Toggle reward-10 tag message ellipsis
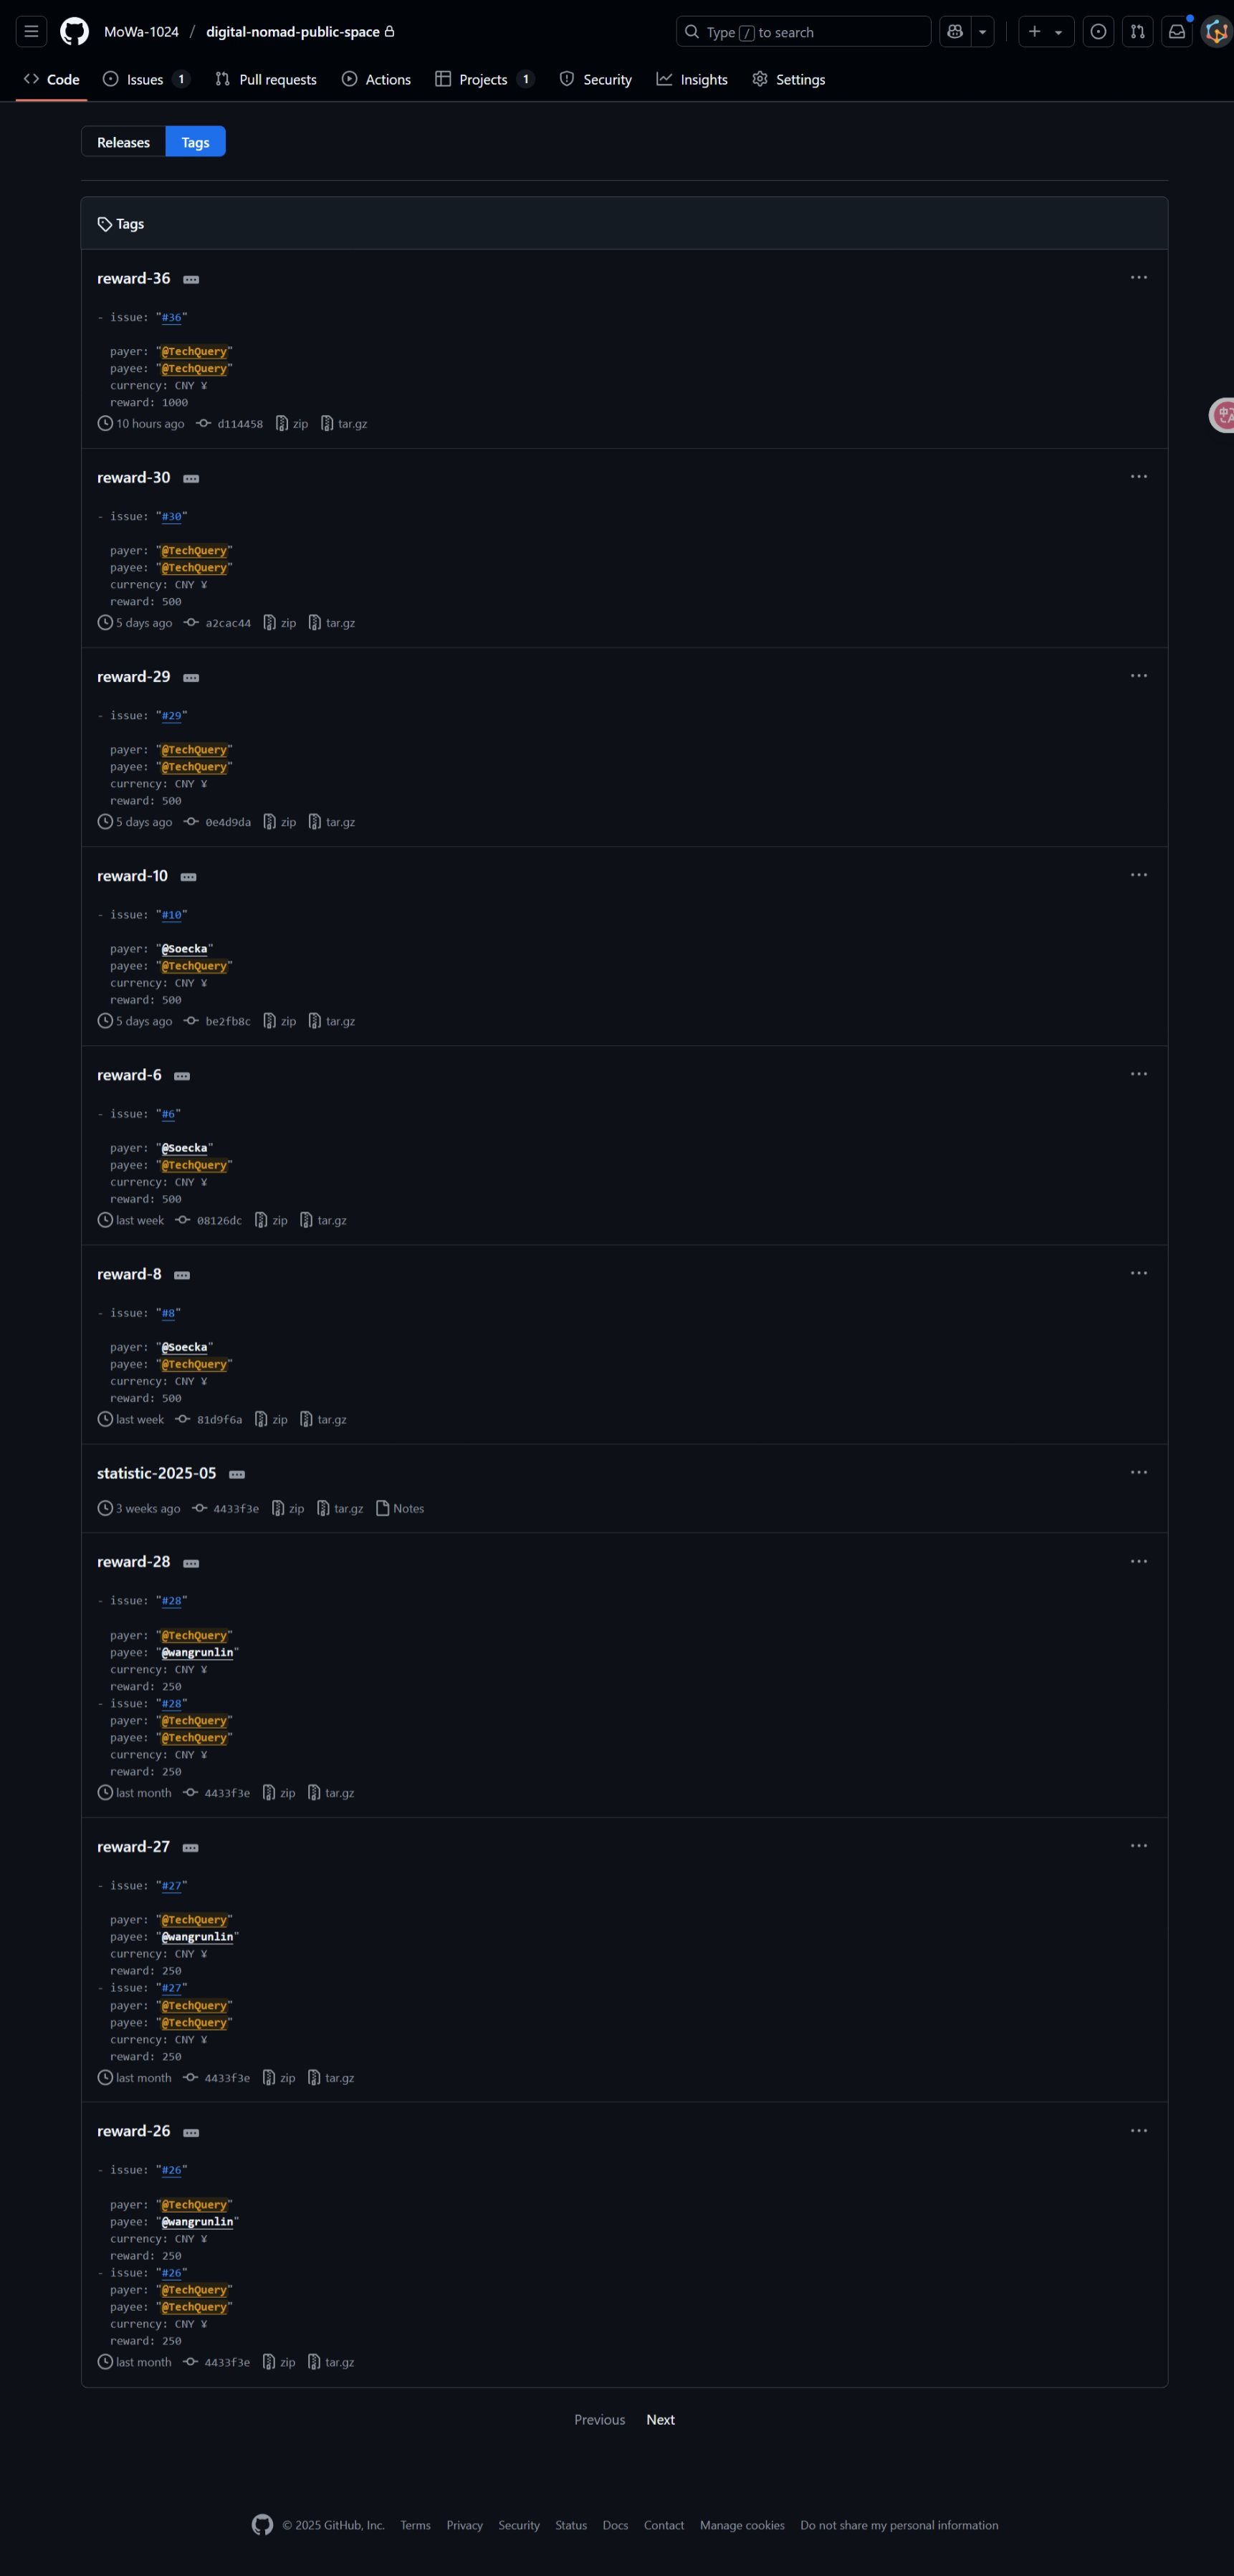 [x=188, y=877]
